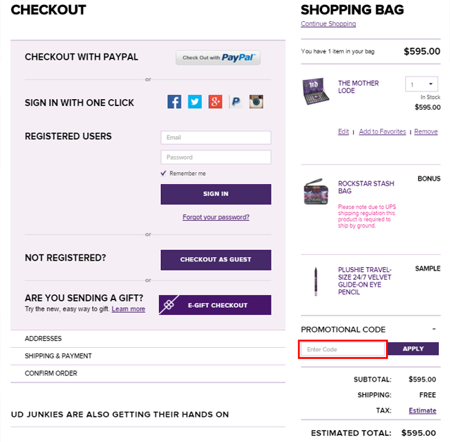Start E-Gift Checkout
Screen dimensions: 450x442
(x=215, y=305)
